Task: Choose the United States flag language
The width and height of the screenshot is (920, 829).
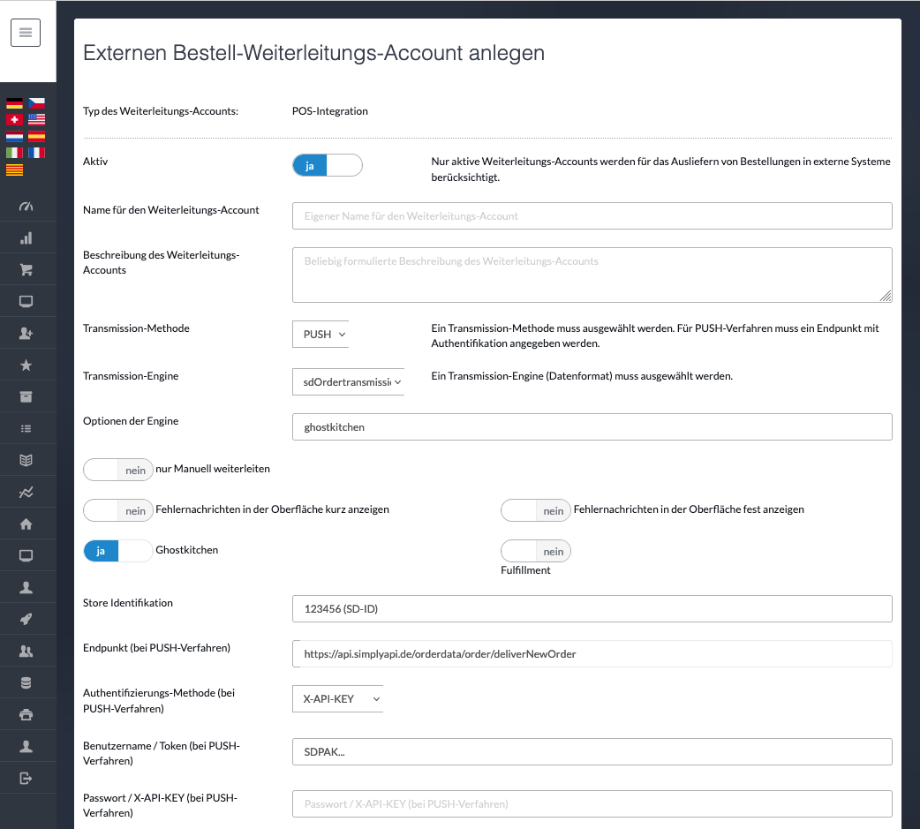Action: tap(36, 120)
